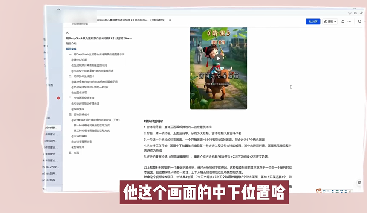367x213 pixels.
Task: Go to outline heading 三、分镜画面视频生成
Action: coord(81,98)
